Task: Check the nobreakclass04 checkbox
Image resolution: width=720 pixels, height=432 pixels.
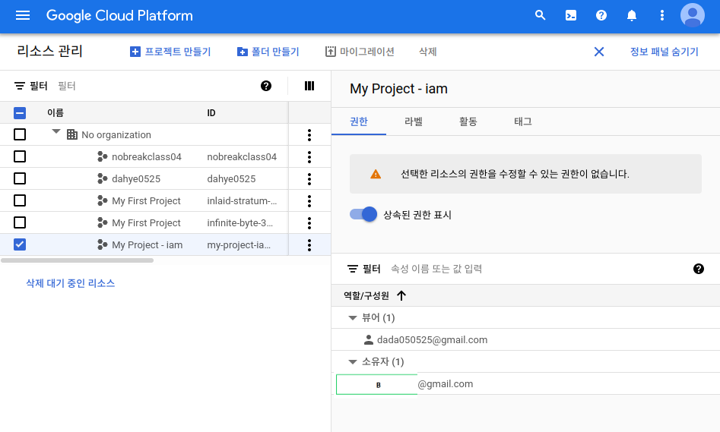Action: pyautogui.click(x=20, y=156)
